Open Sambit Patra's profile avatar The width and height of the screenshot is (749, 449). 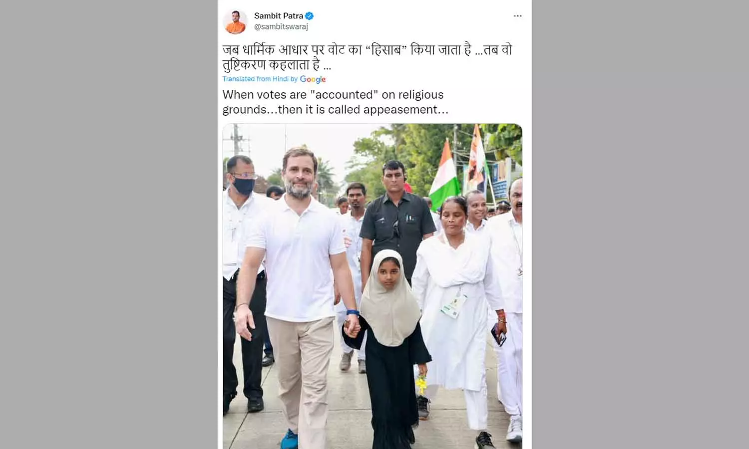tap(235, 21)
